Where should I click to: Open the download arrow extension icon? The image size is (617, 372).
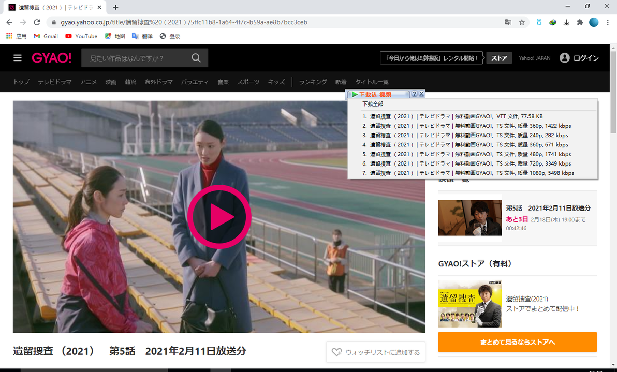(x=566, y=22)
